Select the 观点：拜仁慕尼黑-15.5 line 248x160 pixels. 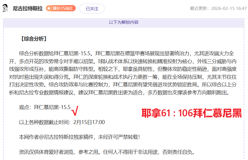point(45,107)
